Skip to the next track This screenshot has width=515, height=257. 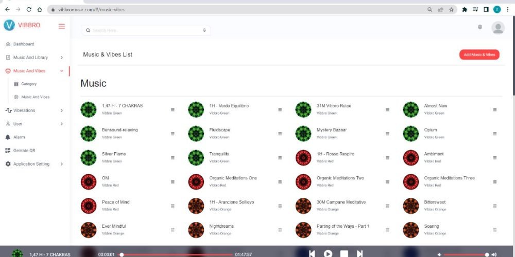click(360, 253)
